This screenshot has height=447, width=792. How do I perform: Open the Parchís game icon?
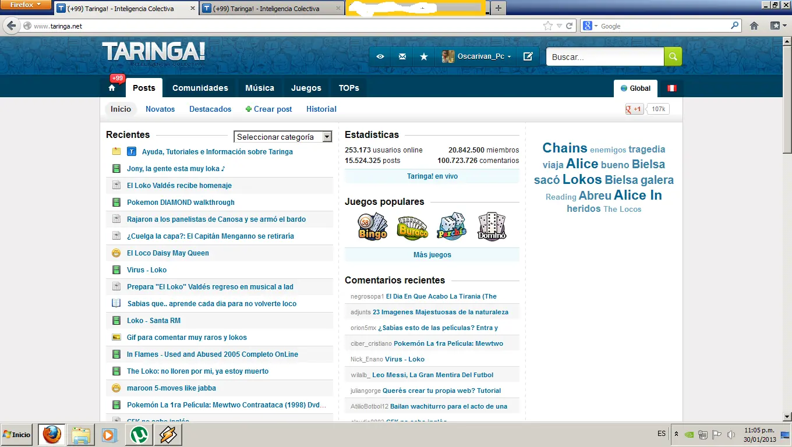[452, 226]
